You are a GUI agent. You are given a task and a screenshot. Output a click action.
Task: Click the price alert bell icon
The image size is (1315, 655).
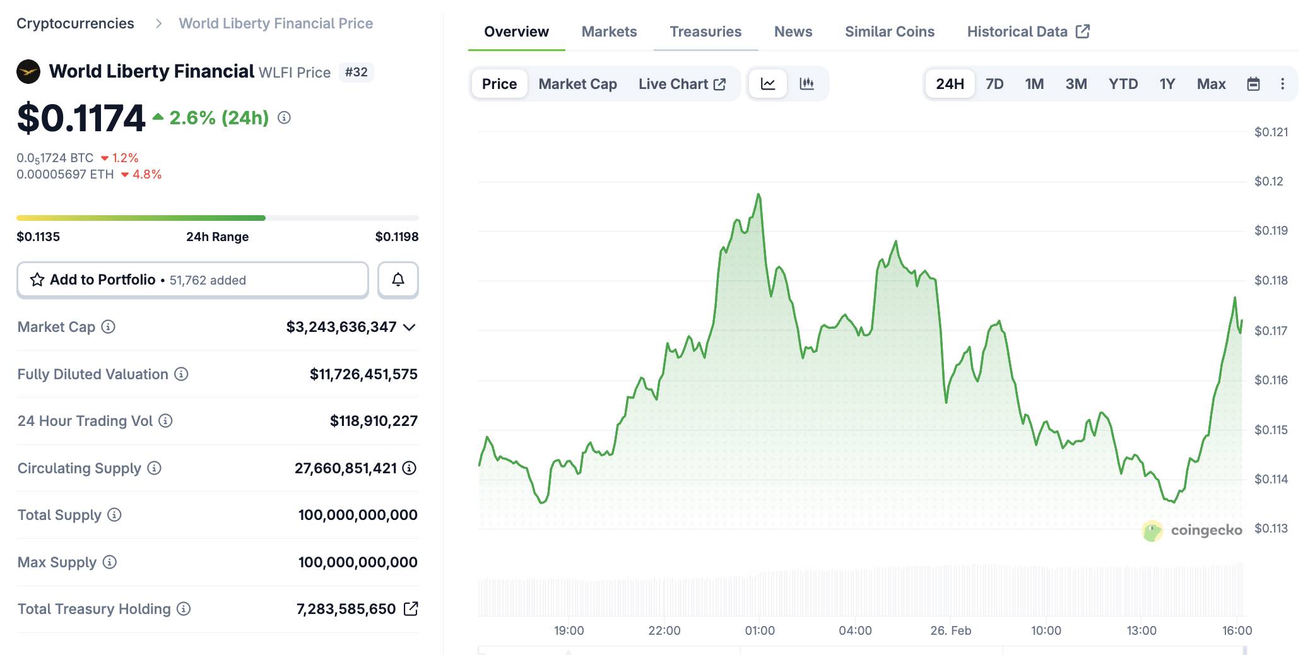(x=398, y=280)
